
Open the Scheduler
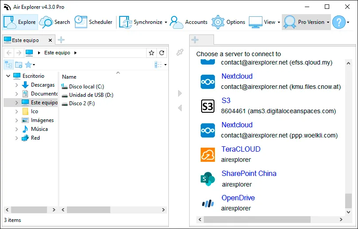(x=93, y=22)
